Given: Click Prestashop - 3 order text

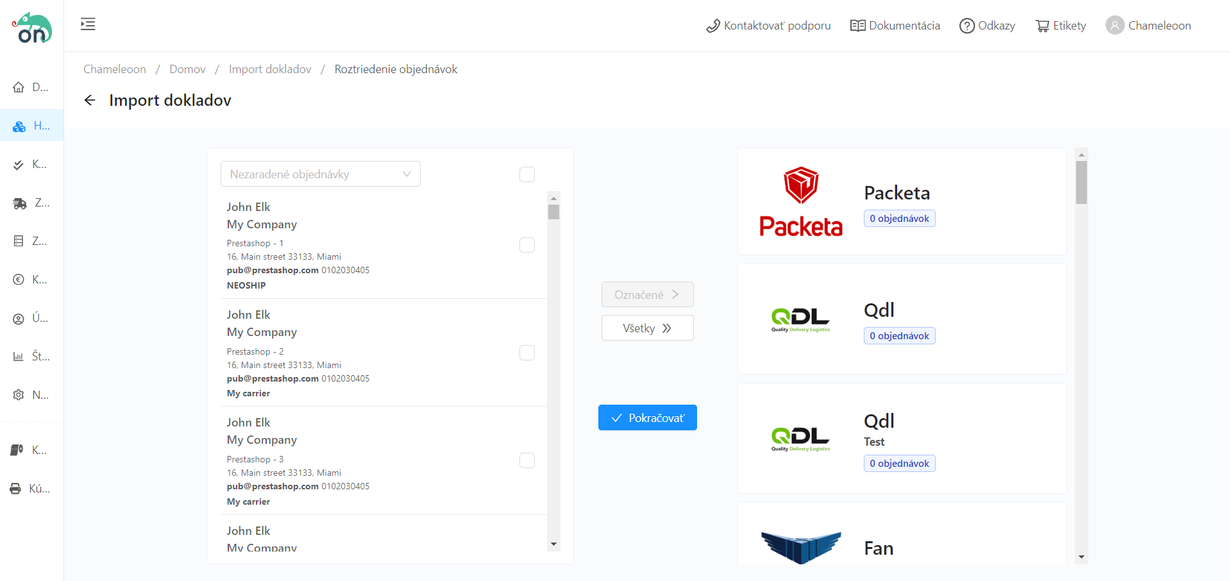Looking at the screenshot, I should [x=255, y=459].
